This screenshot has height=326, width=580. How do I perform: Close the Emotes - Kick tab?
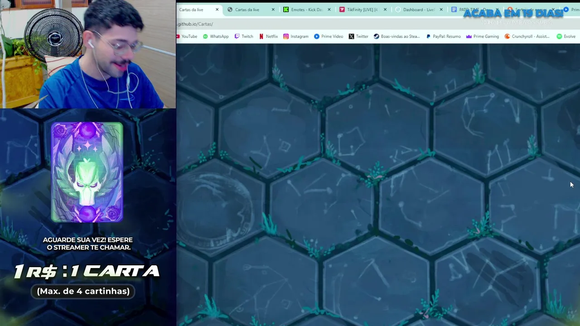329,10
